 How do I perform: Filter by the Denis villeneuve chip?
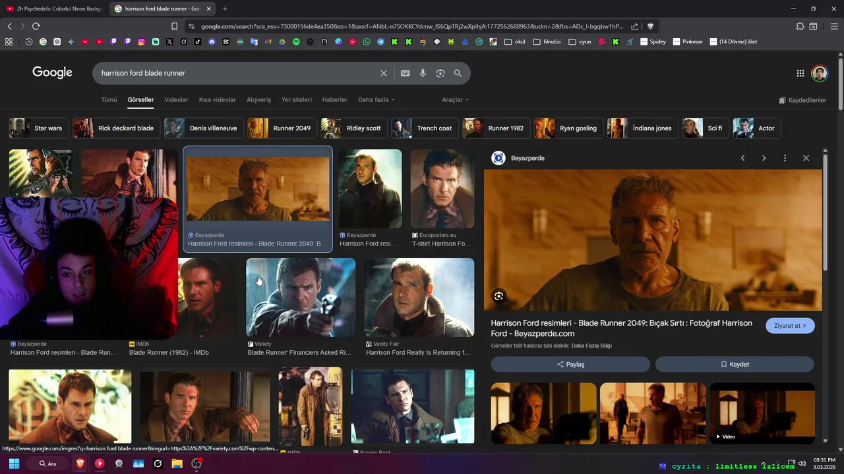coord(203,128)
